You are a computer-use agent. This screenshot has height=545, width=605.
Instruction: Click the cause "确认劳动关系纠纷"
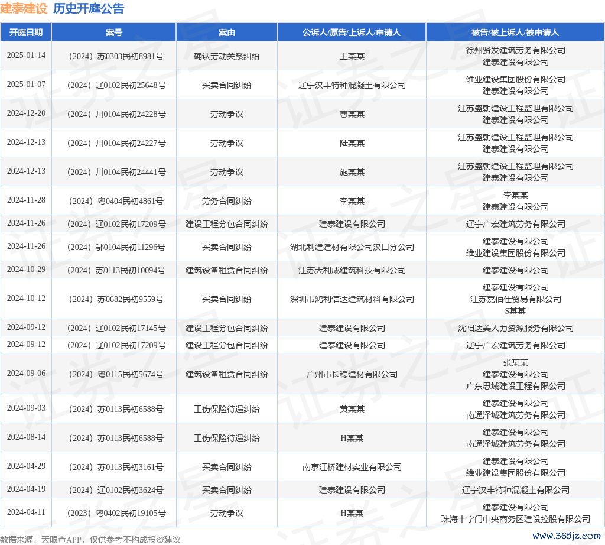click(226, 56)
